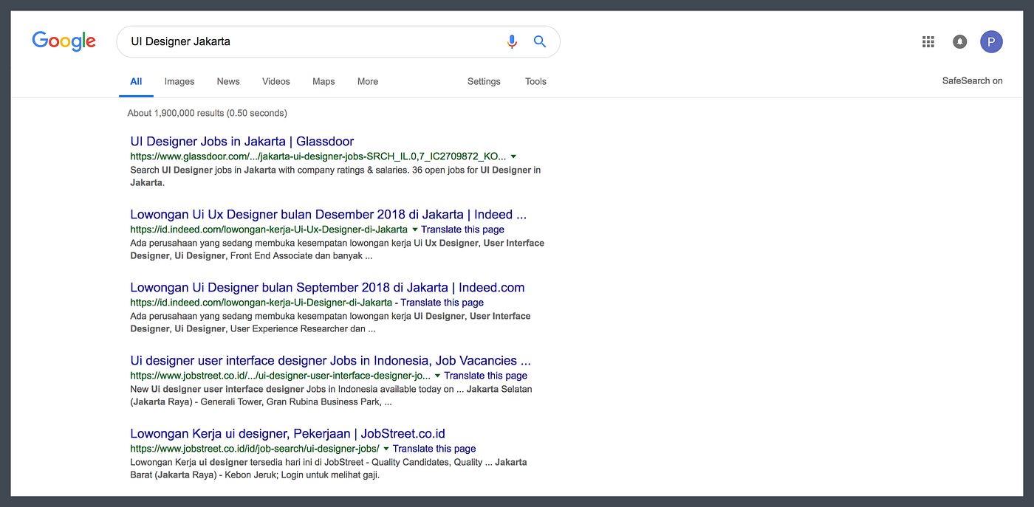This screenshot has height=507, width=1034.
Task: Click id.indeed.com Ui-Ux-Designer green URL
Action: pyautogui.click(x=269, y=230)
